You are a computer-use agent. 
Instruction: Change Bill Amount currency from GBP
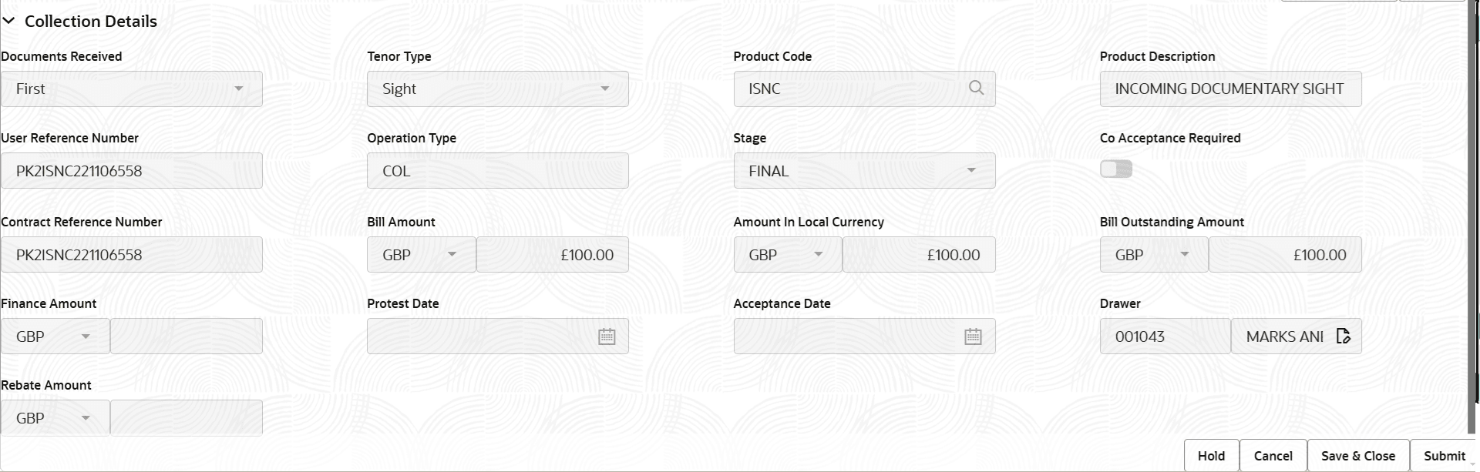pos(453,254)
